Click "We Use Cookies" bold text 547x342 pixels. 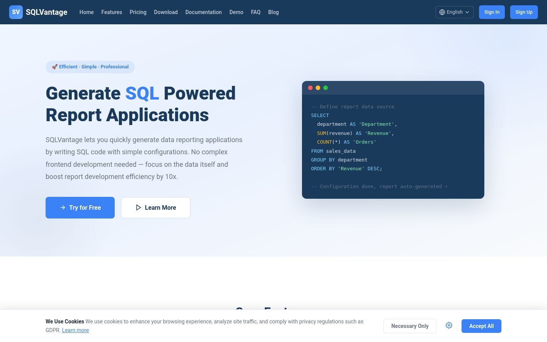65,321
